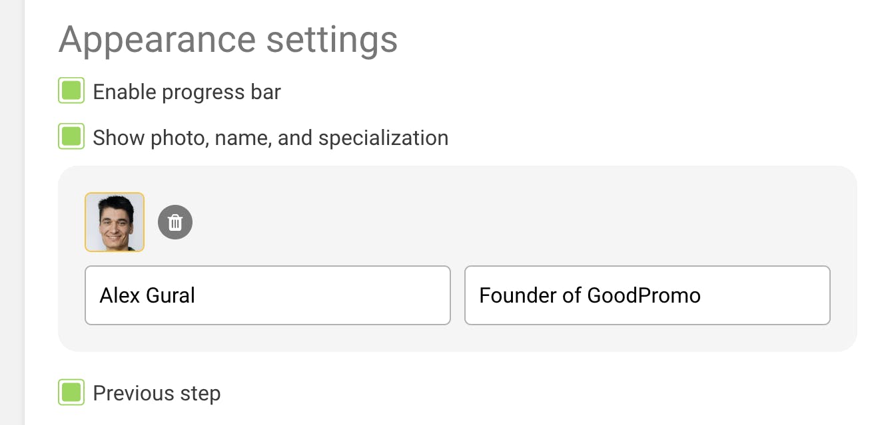Focus the name field containing Alex Gural

(267, 295)
